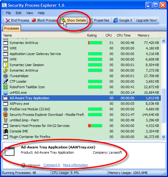The image size is (168, 177).
Task: Open the File menu
Action: (x=8, y=13)
